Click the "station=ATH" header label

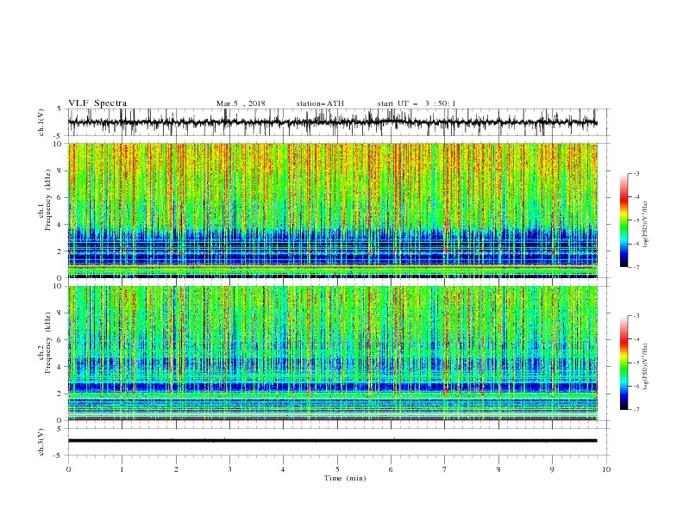320,103
